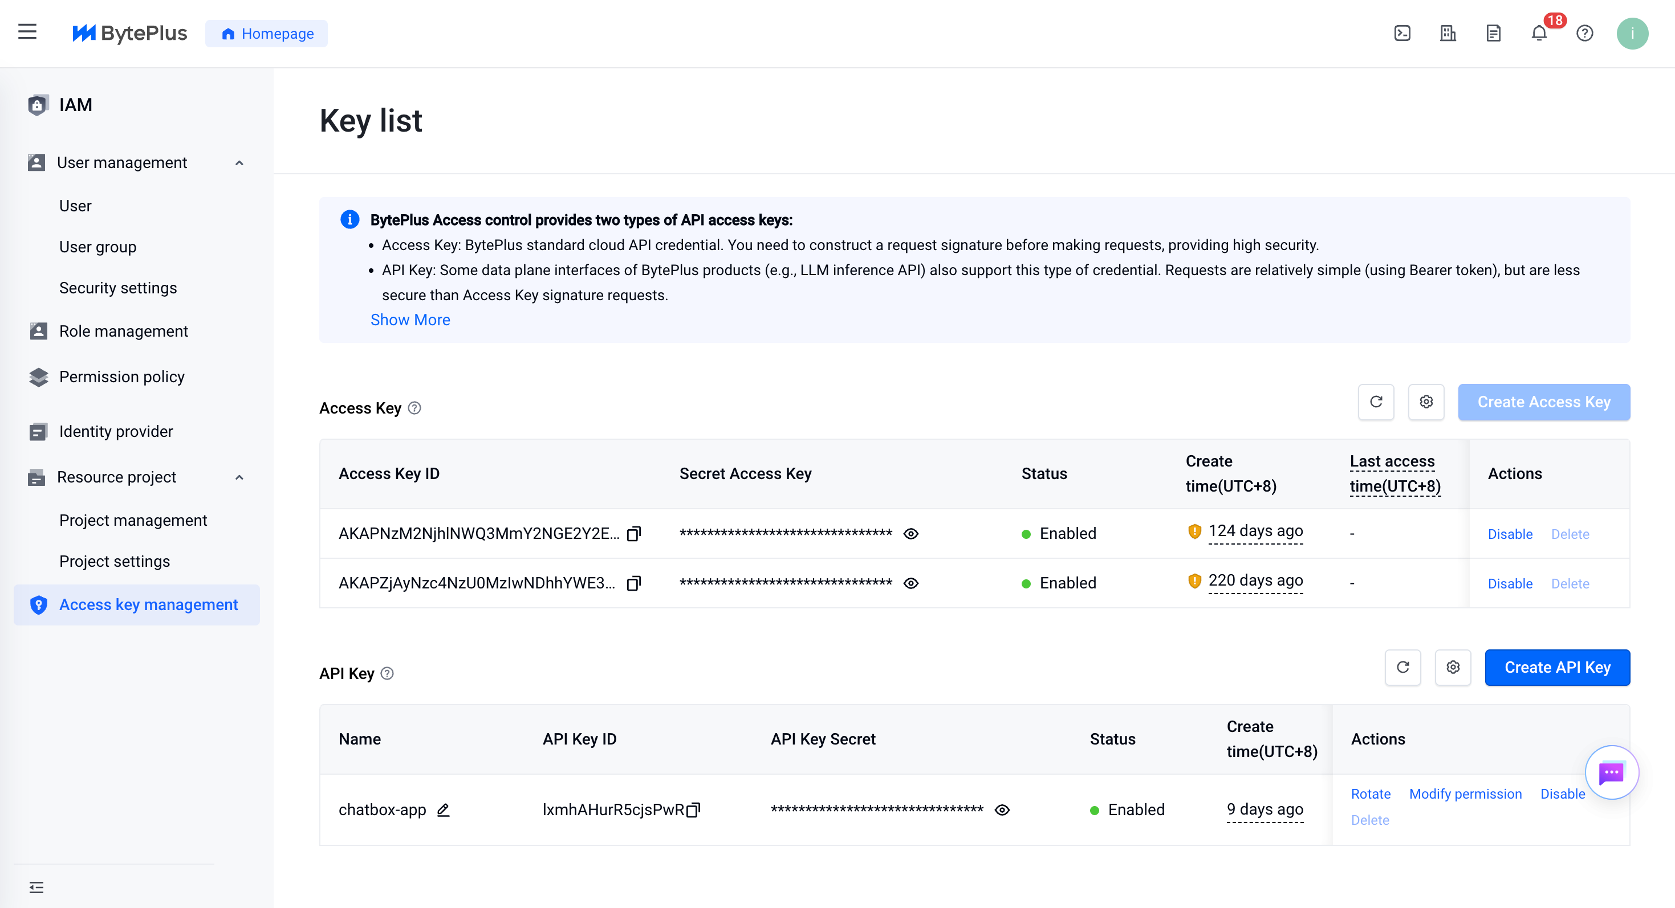Open the help question mark in header
Screen dimensions: 1675x908
1584,33
